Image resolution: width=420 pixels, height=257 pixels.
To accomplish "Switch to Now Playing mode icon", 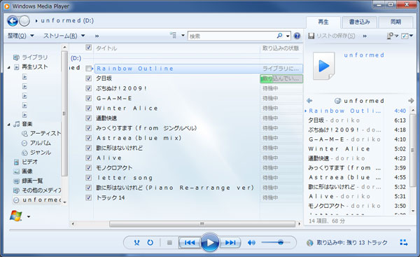I will [404, 242].
